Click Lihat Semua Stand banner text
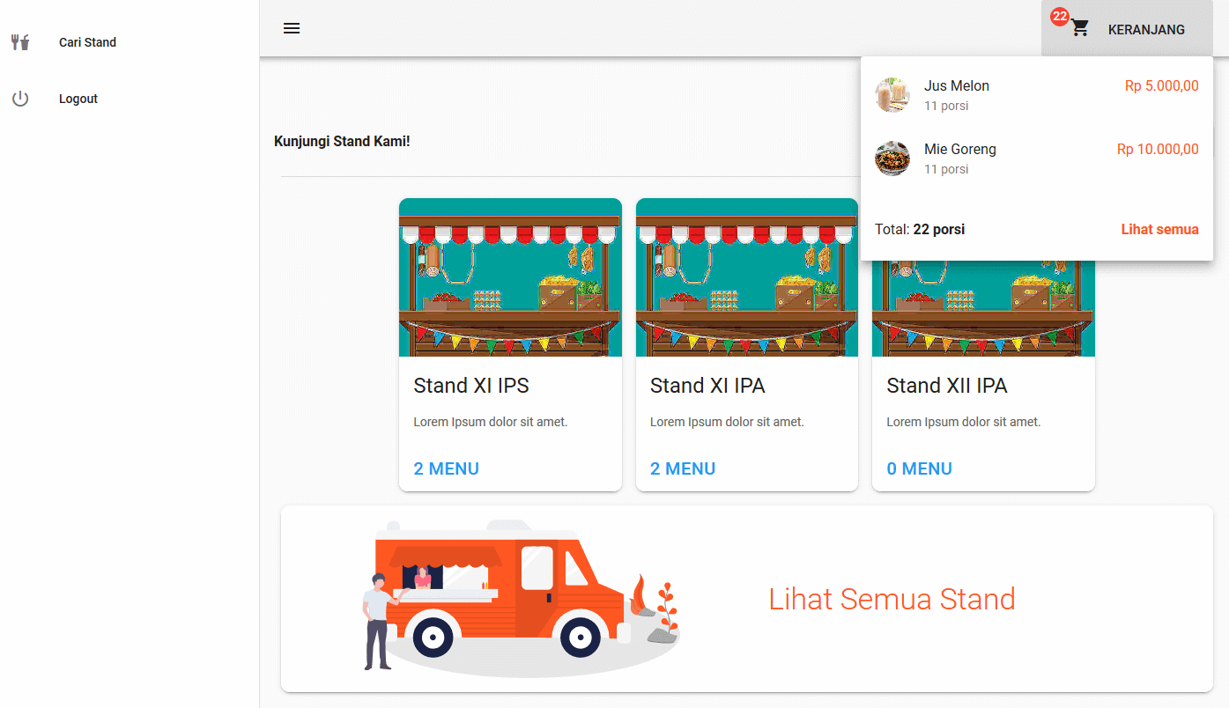Image resolution: width=1229 pixels, height=708 pixels. tap(892, 599)
